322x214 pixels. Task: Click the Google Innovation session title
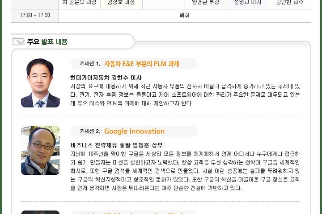[x=134, y=131]
